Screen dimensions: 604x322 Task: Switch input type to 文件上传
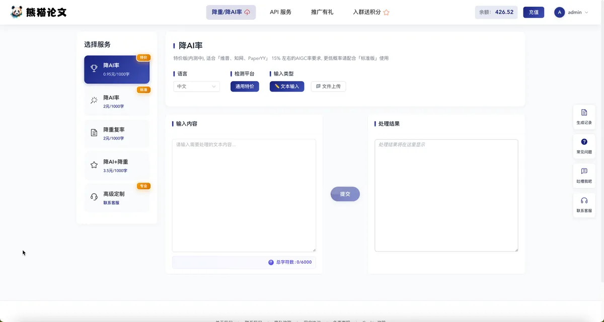(328, 87)
